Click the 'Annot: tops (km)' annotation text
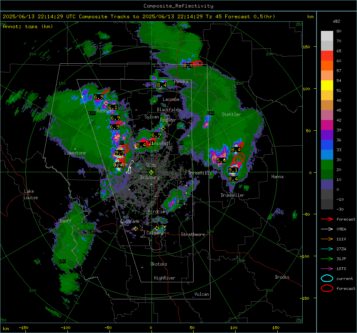This screenshot has width=357, height=333. [28, 27]
